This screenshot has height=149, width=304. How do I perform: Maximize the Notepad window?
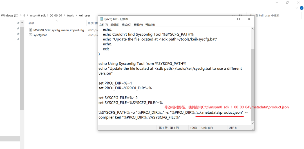coord(238,19)
